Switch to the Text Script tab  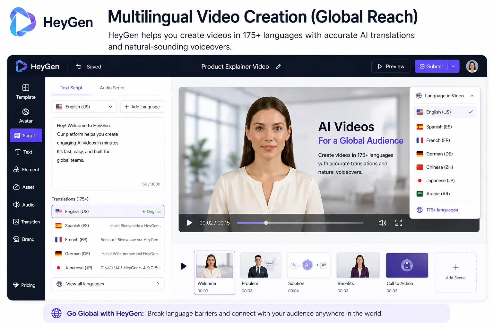(71, 88)
